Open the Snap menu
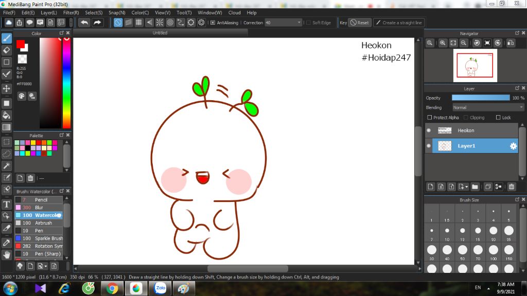Image resolution: width=527 pixels, height=296 pixels. (x=117, y=13)
